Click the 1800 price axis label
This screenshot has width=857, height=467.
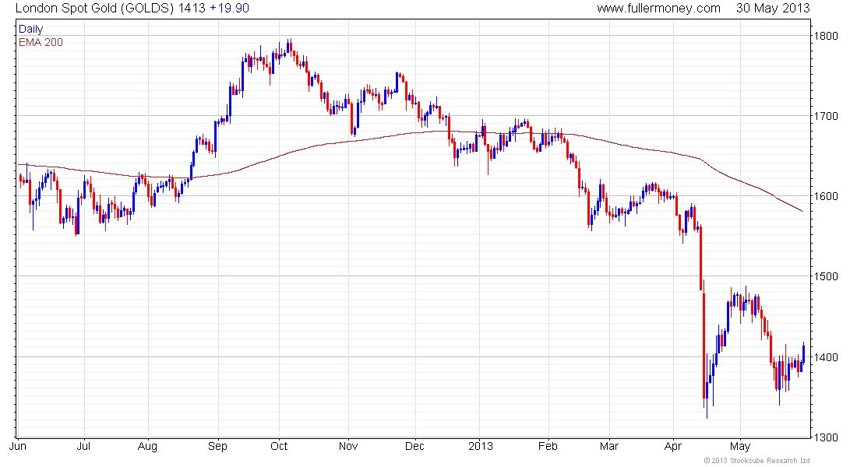pyautogui.click(x=826, y=36)
